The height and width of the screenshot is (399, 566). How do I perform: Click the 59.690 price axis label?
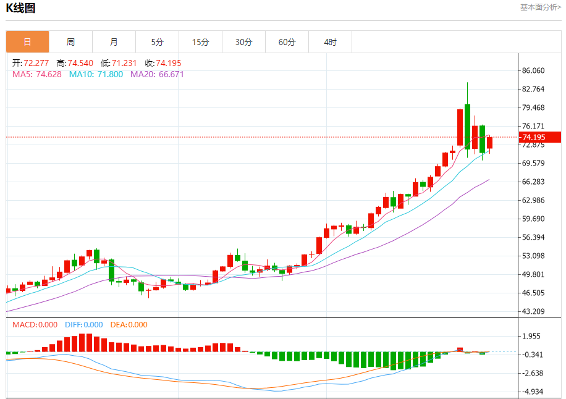533,219
